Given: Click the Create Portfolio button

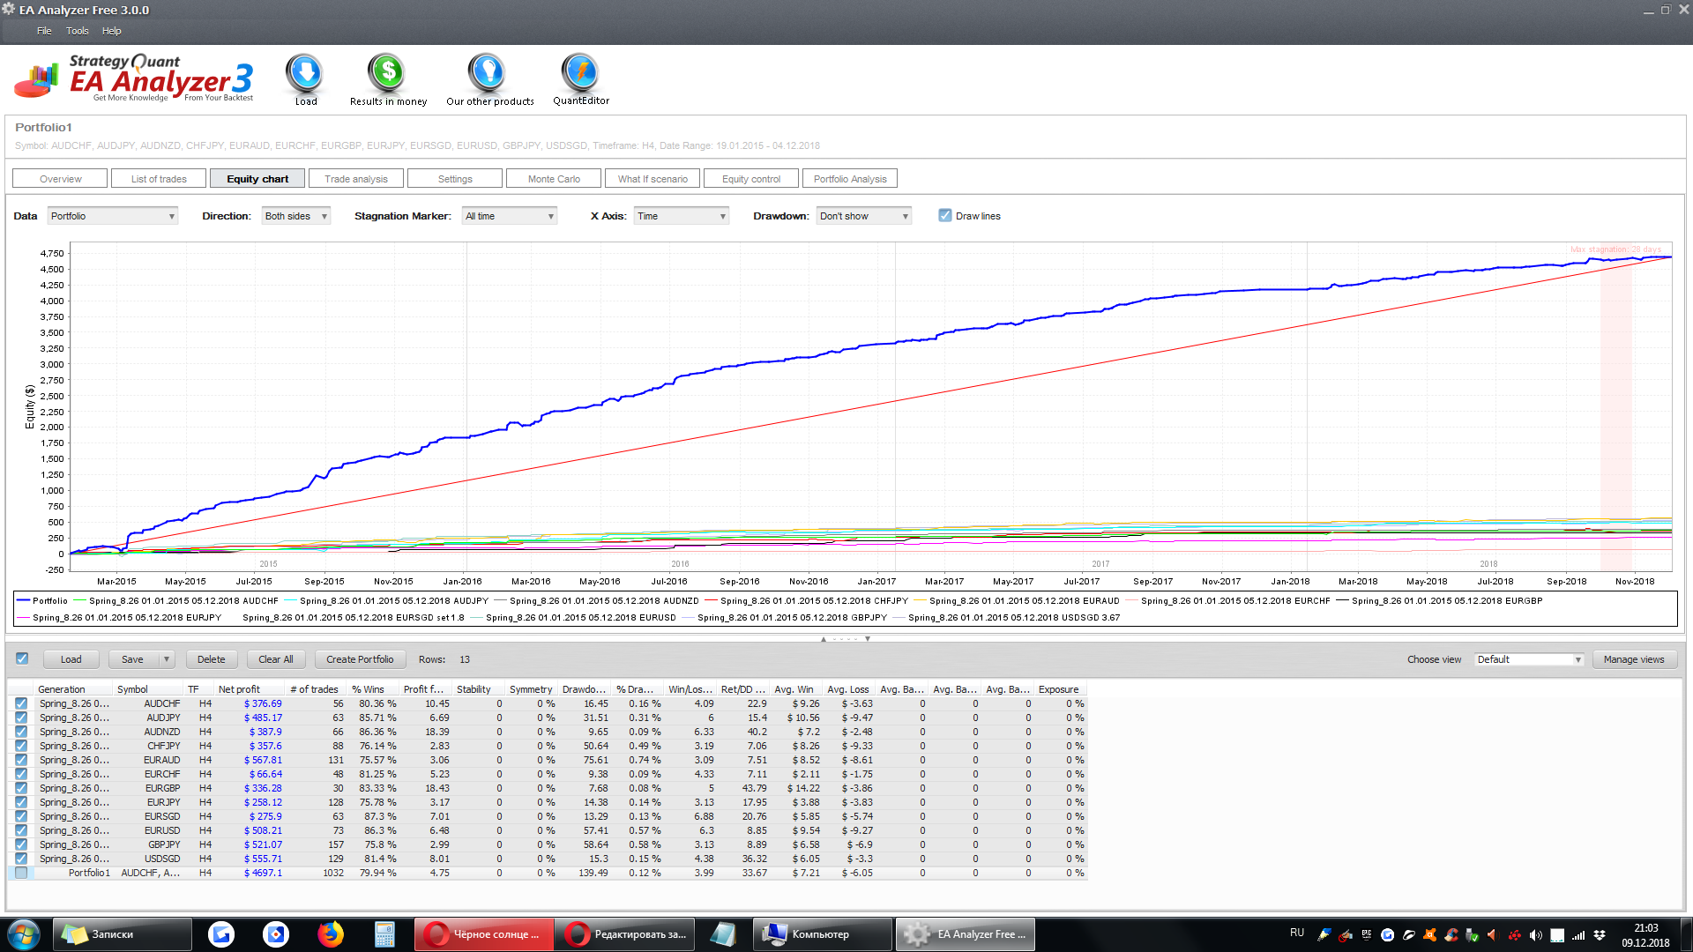Looking at the screenshot, I should pos(360,659).
